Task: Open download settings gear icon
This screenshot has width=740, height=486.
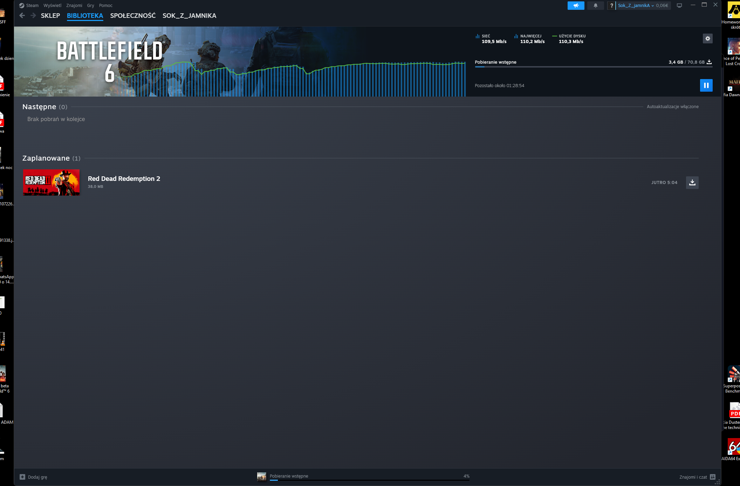Action: pyautogui.click(x=707, y=38)
